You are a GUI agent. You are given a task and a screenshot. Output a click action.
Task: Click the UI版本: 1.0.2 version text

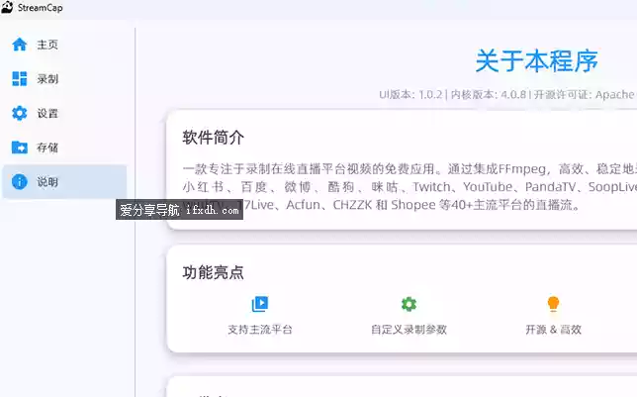click(410, 95)
